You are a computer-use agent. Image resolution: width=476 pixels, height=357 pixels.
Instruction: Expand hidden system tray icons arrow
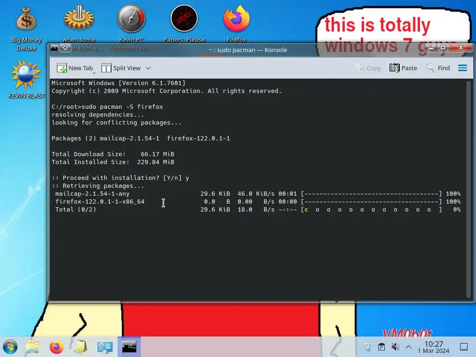click(409, 347)
